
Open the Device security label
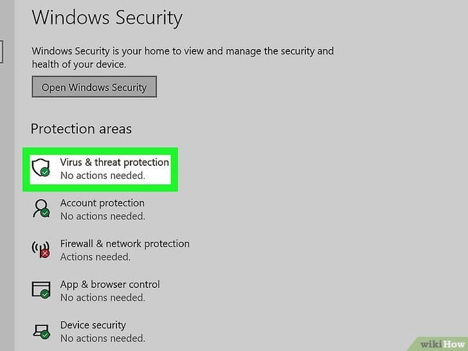point(93,325)
